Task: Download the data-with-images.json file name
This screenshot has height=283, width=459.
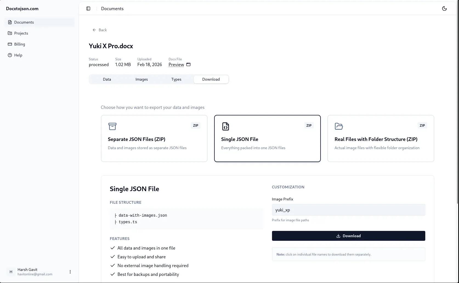Action: pyautogui.click(x=143, y=215)
